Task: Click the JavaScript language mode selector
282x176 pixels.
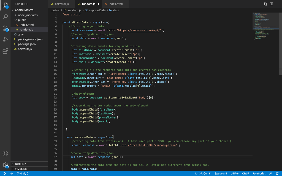Action: point(259,174)
